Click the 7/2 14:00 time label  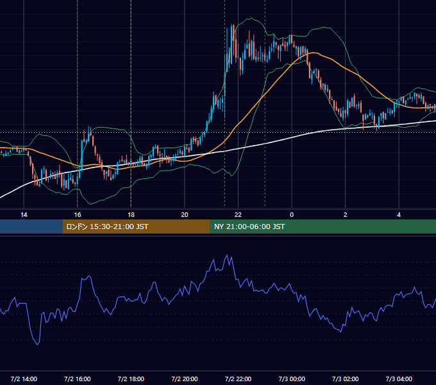(24, 379)
